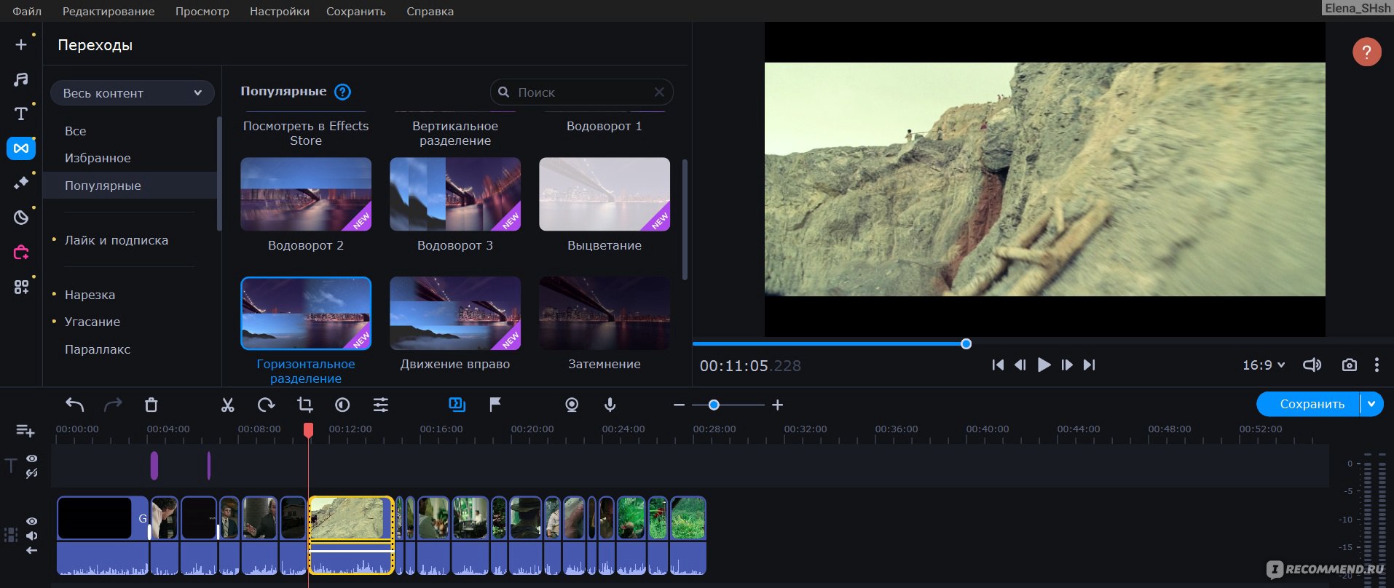This screenshot has height=588, width=1394.
Task: Open the 16:9 aspect ratio dropdown
Action: click(1264, 365)
